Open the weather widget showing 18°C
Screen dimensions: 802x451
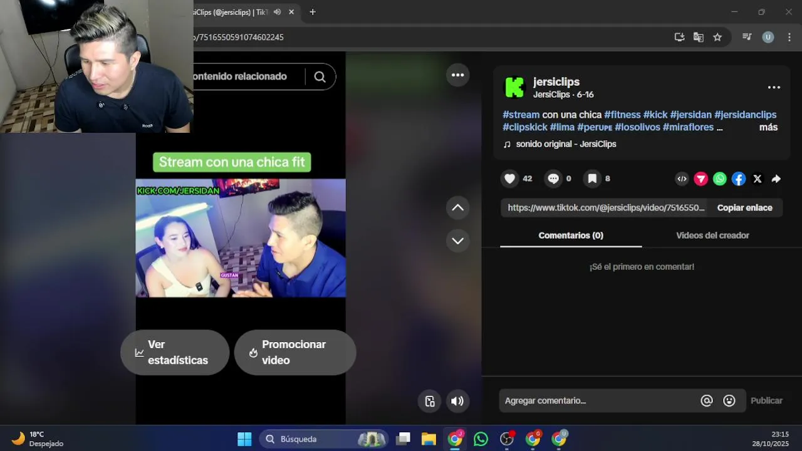38,439
